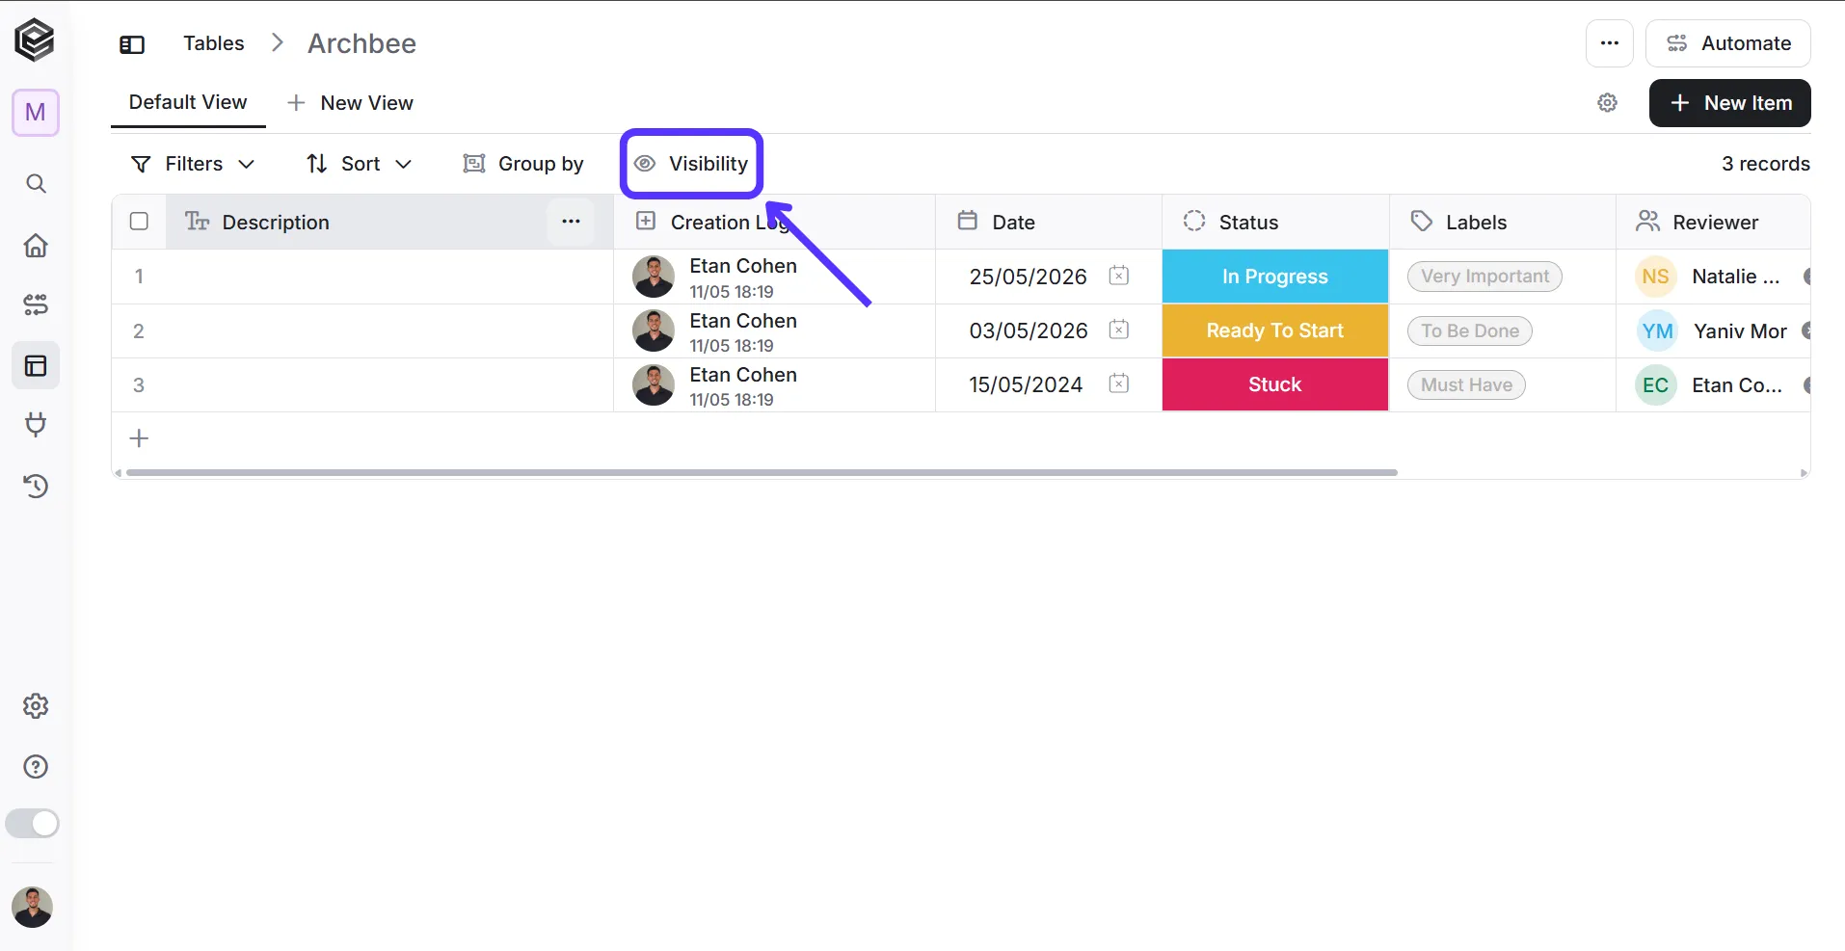
Task: Go to the Tables breadcrumb
Action: pos(214,43)
